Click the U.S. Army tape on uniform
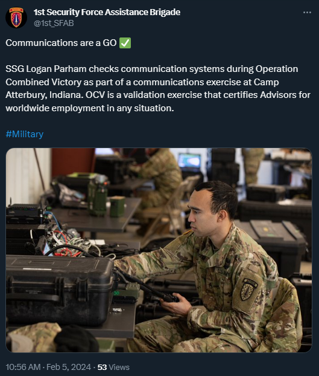This screenshot has width=319, height=376. (224, 273)
